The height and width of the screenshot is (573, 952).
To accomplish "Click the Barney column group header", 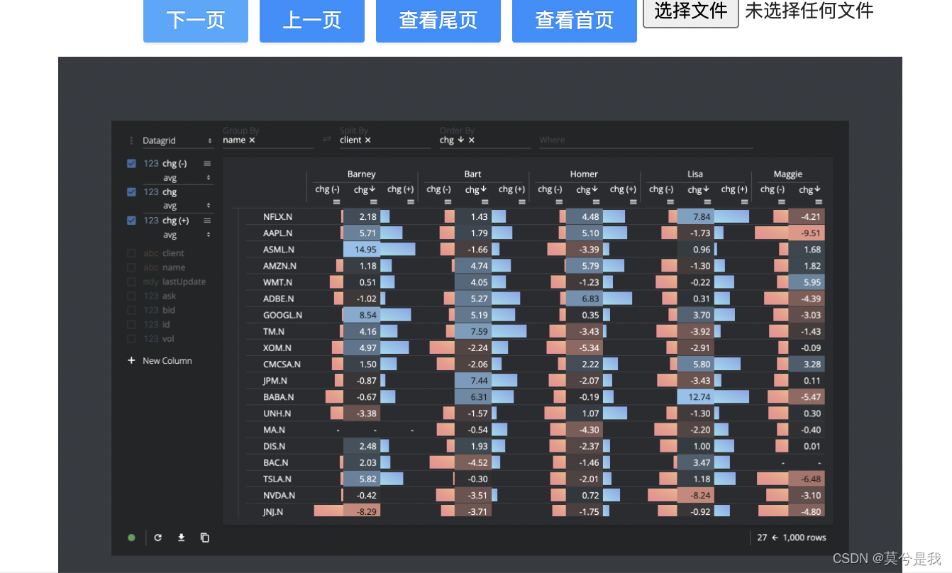I will [362, 174].
